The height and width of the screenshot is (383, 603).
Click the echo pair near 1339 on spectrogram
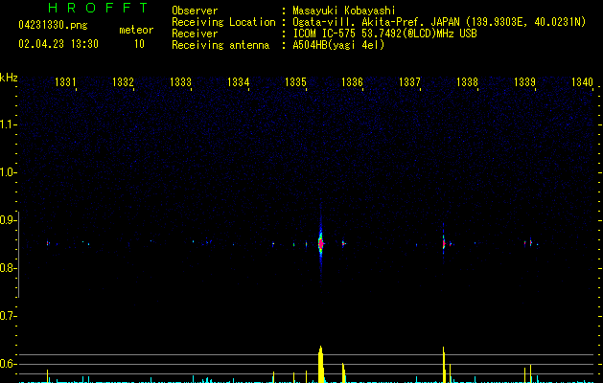[528, 243]
